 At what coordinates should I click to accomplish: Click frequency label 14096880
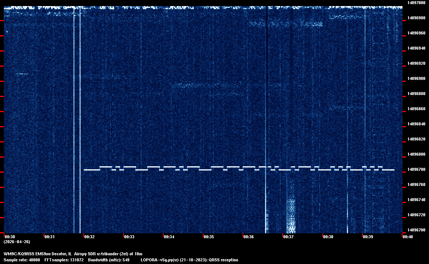(416, 94)
